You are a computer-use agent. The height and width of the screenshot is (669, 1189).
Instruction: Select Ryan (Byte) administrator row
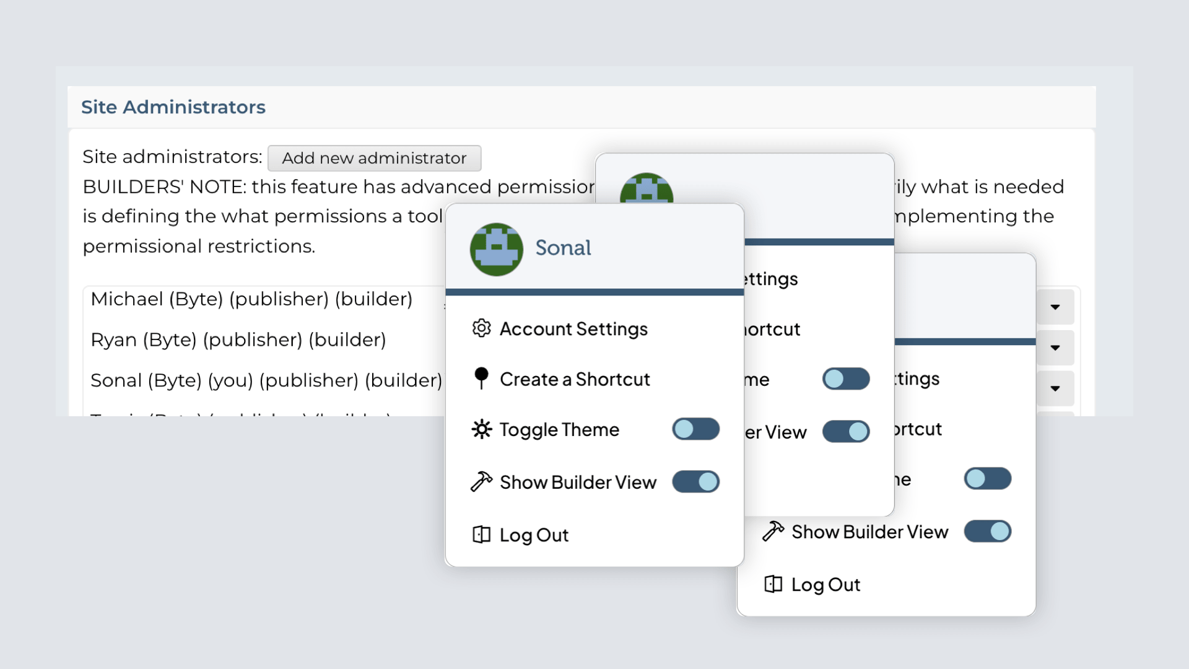[x=238, y=340]
